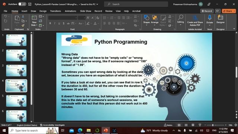Click the Save icon in title bar
Viewport: 238px width, 134px height.
pyautogui.click(x=30, y=4)
